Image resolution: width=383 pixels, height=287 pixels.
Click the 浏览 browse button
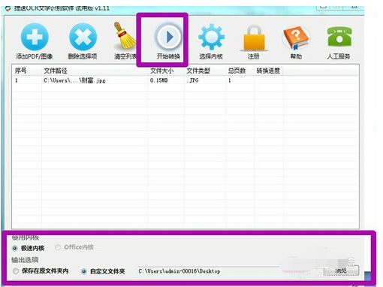pos(341,270)
